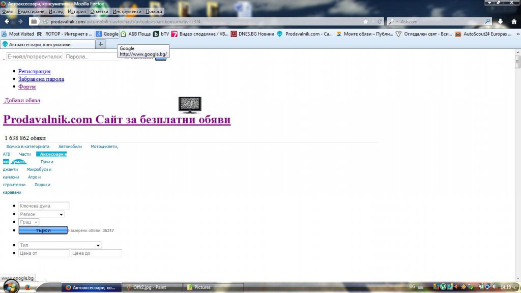Focus the Е-мейл/потребителско име login field
The image size is (521, 293).
point(35,56)
